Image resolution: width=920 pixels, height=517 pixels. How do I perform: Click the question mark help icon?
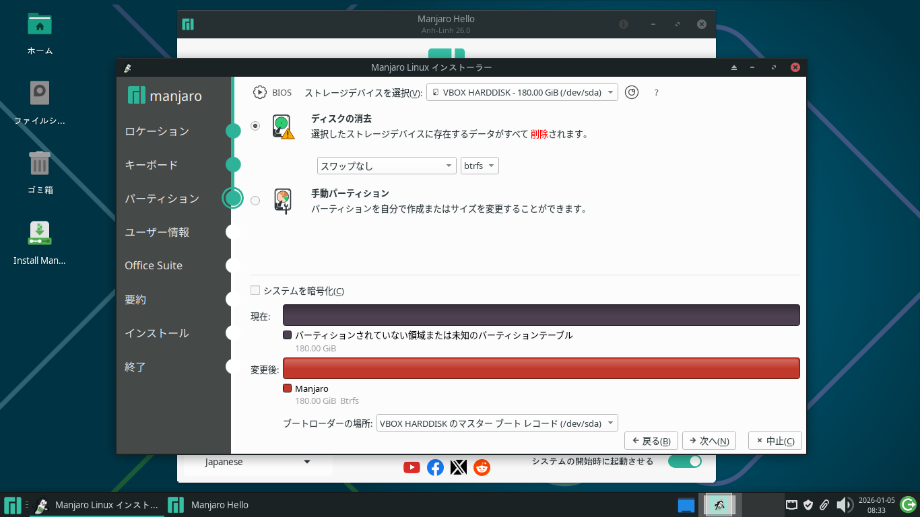point(656,93)
